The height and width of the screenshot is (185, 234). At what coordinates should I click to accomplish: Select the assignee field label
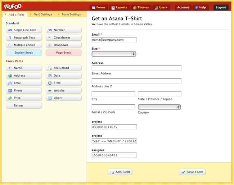coord(98,150)
